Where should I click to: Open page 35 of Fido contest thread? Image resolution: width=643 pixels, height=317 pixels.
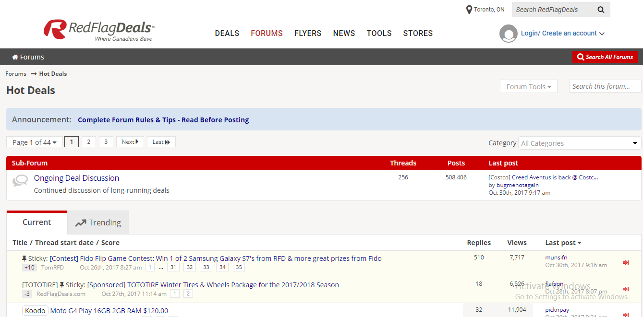(239, 268)
